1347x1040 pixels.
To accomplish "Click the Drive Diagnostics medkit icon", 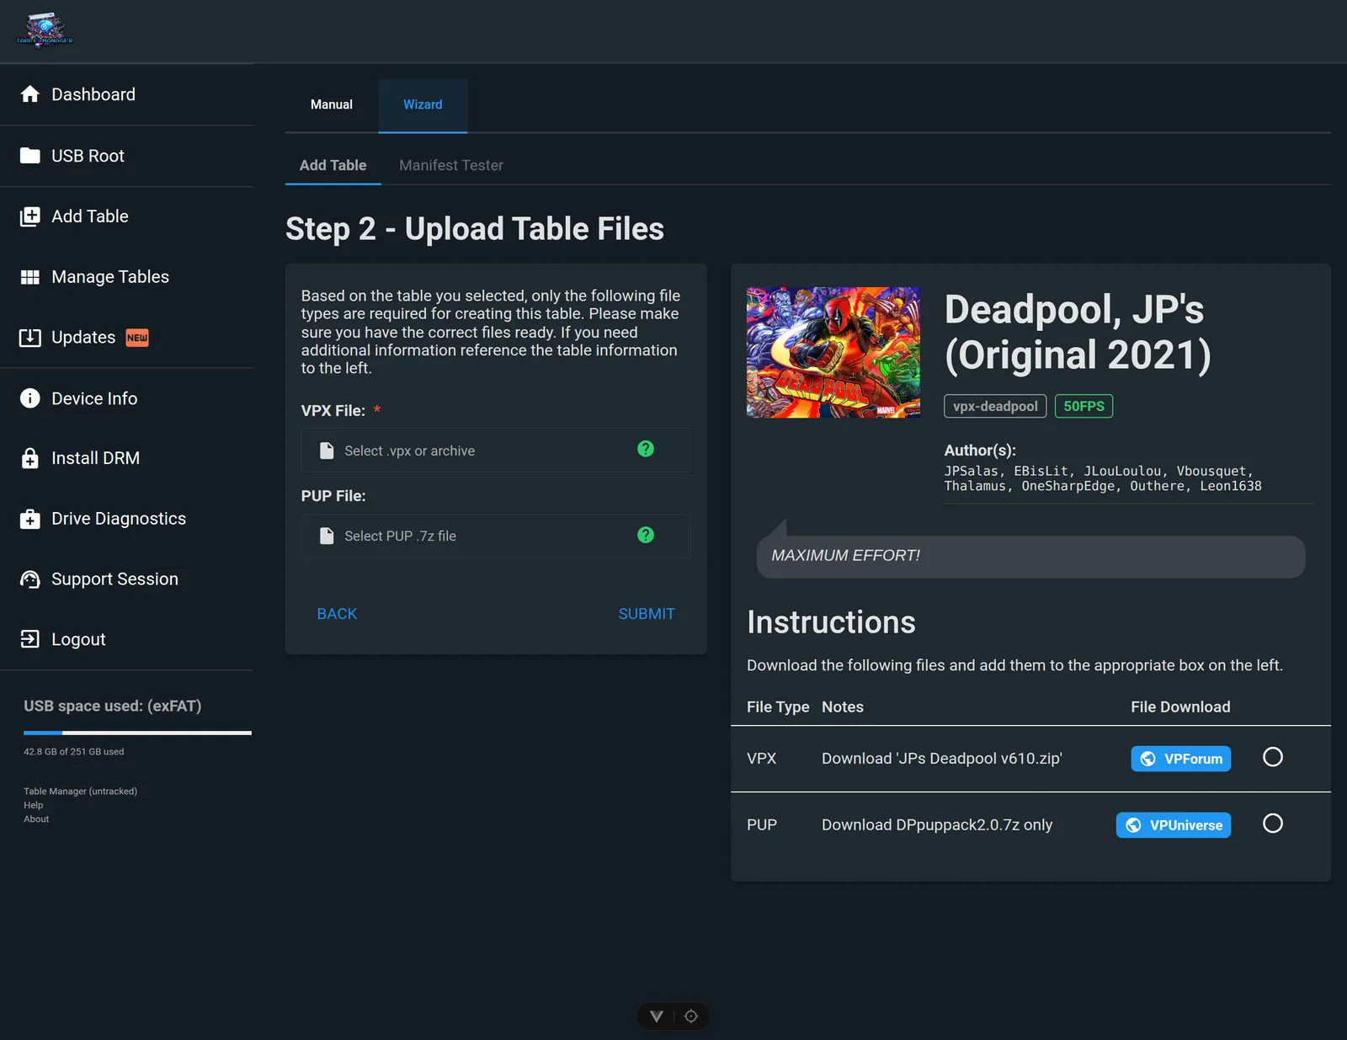I will [30, 519].
